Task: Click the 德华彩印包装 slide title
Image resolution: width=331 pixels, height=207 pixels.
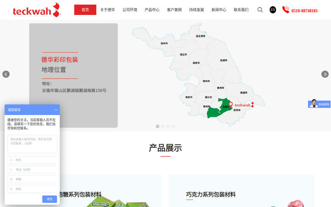Action: tap(60, 60)
